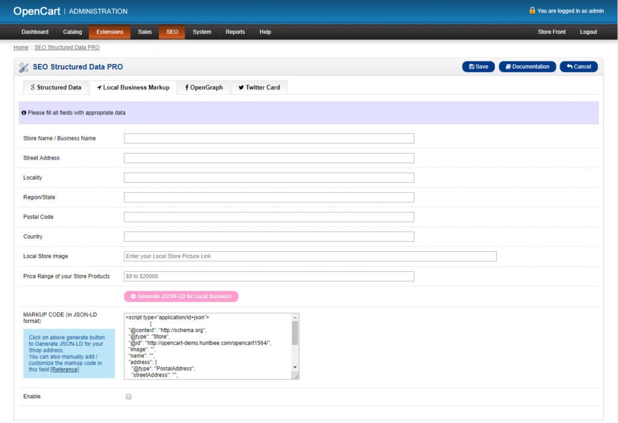Click the markup textarea scroll-down arrow
The width and height of the screenshot is (618, 423).
tap(295, 367)
